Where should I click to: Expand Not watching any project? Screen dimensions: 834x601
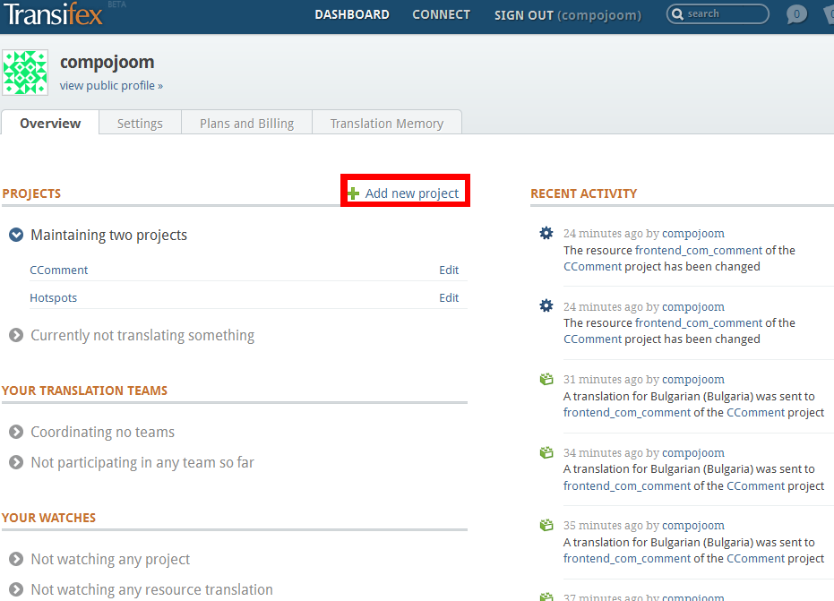tap(16, 559)
